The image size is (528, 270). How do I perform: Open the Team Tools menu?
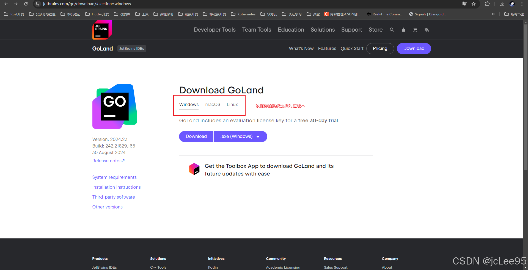click(x=257, y=30)
